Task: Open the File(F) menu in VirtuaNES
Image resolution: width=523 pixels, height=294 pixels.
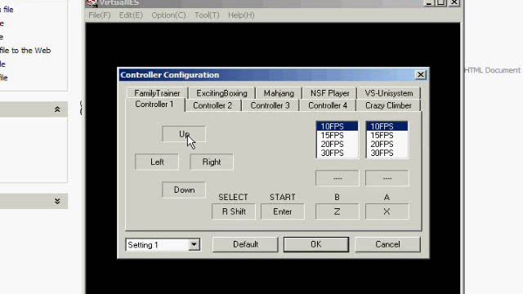Action: coord(100,16)
